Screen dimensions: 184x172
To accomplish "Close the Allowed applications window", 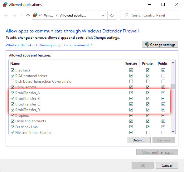I will click(x=177, y=4).
